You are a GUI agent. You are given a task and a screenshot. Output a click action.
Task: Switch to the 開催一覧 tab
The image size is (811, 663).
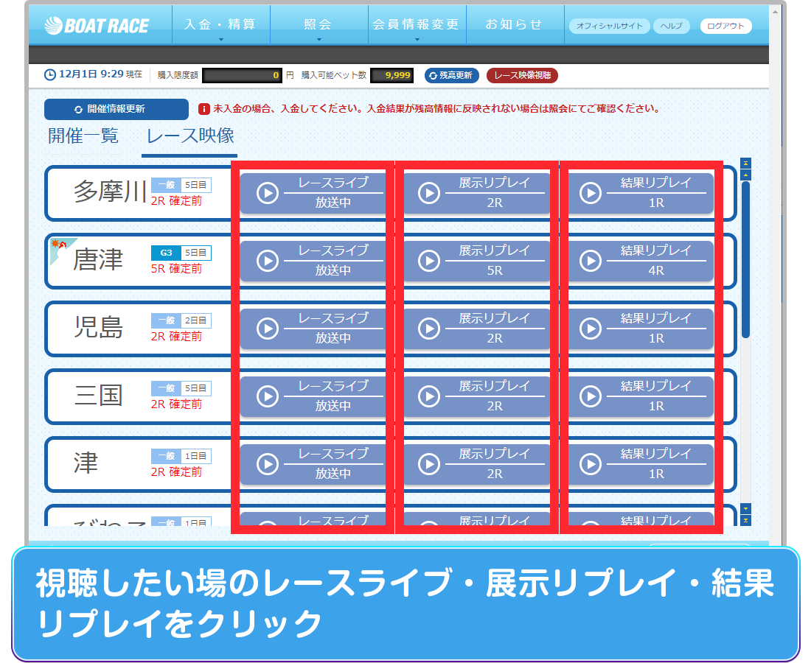(x=83, y=136)
